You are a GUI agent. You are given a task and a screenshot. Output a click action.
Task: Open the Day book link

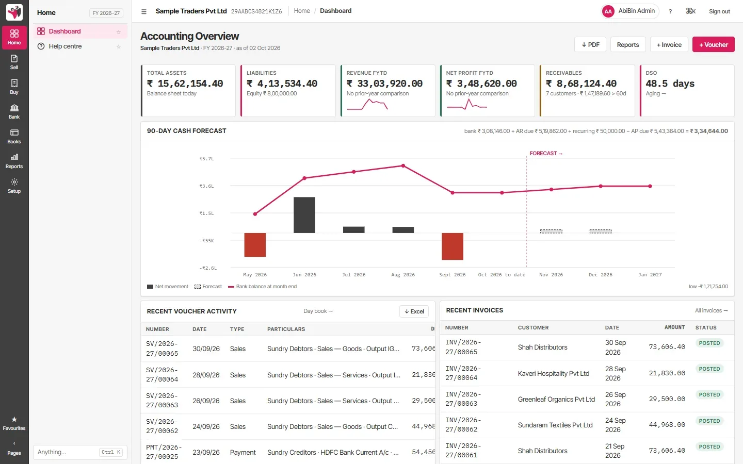click(318, 311)
